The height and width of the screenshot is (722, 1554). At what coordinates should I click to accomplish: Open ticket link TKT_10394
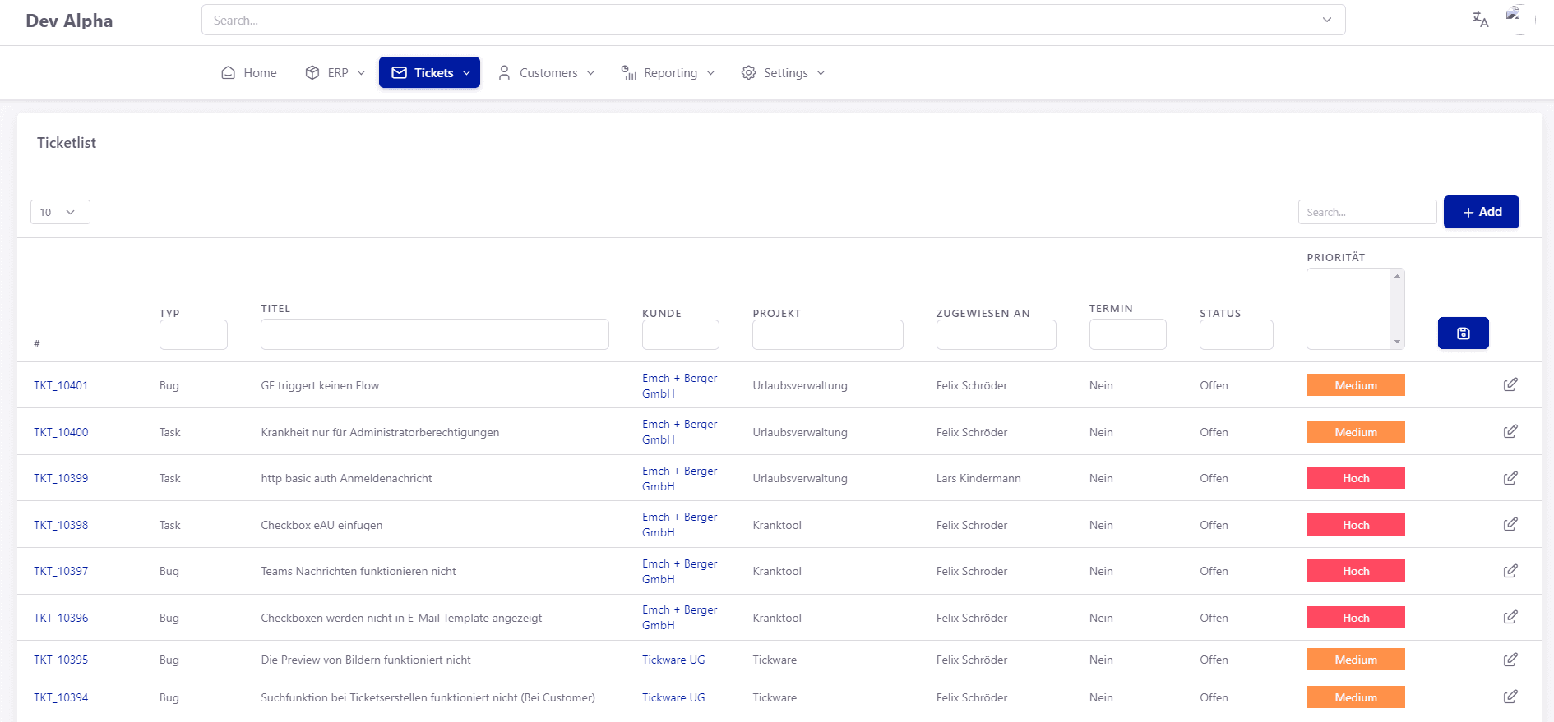[61, 697]
